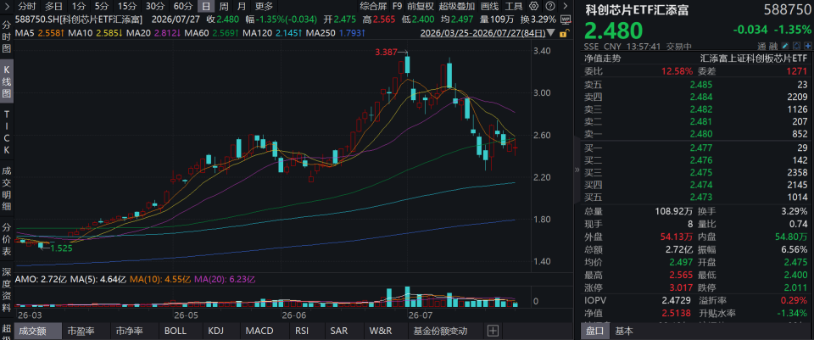Expand left sidebar arrow at top-left corner
814x340 pixels.
tap(6, 6)
